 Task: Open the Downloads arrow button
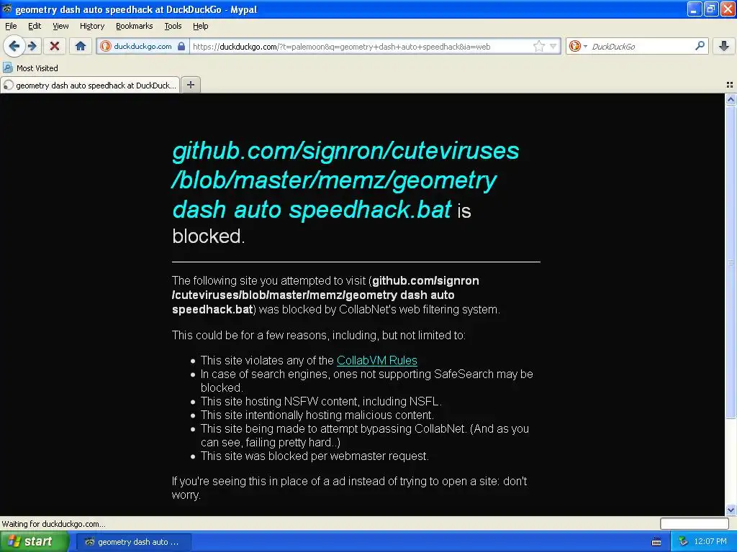point(724,46)
